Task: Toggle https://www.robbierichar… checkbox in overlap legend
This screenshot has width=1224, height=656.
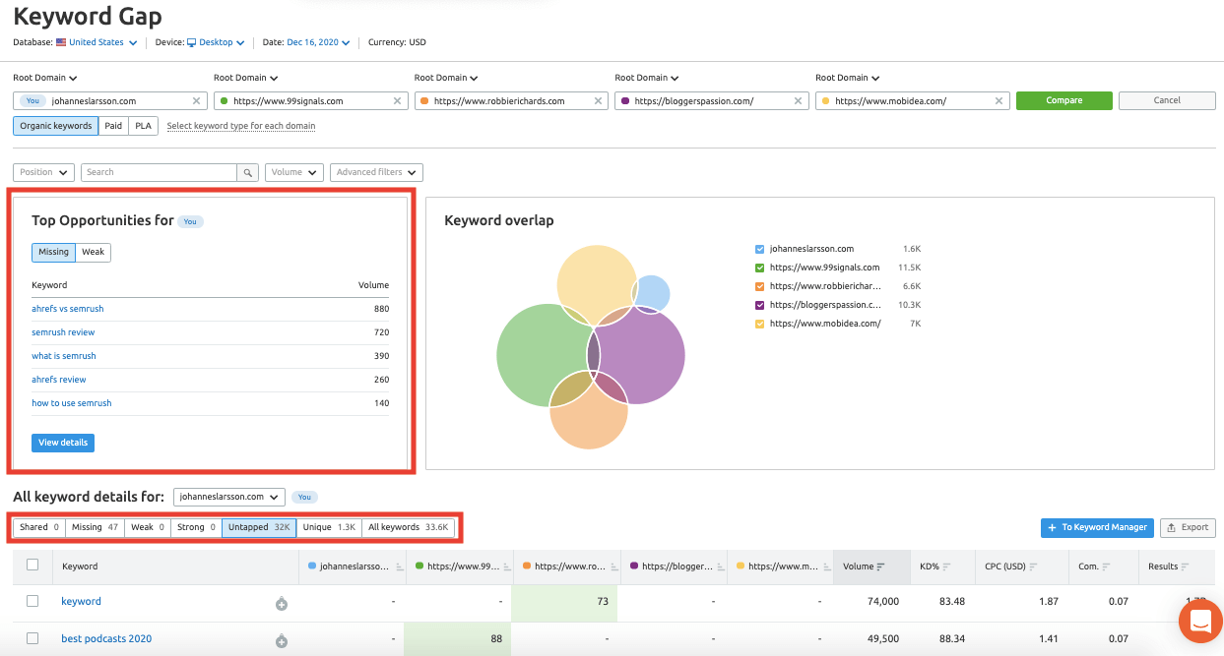Action: coord(759,286)
